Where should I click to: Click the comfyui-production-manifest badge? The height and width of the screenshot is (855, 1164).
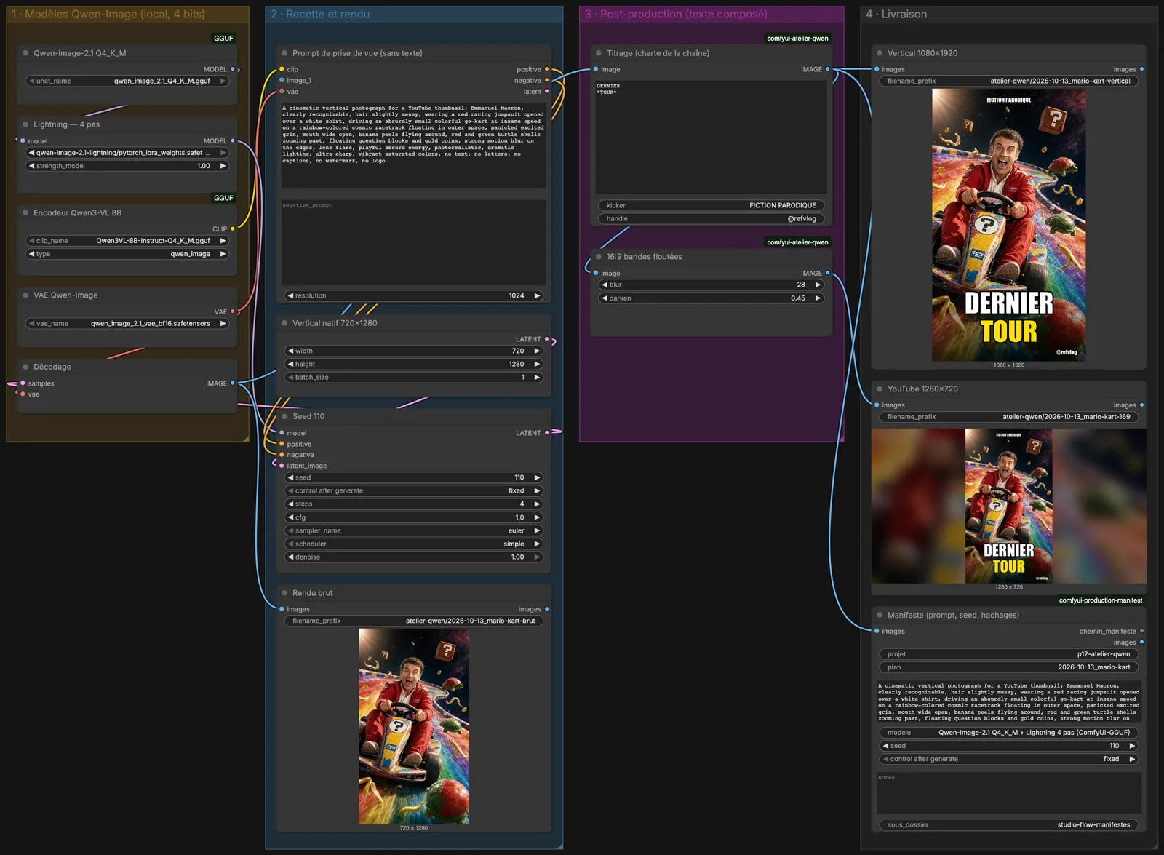click(1100, 601)
